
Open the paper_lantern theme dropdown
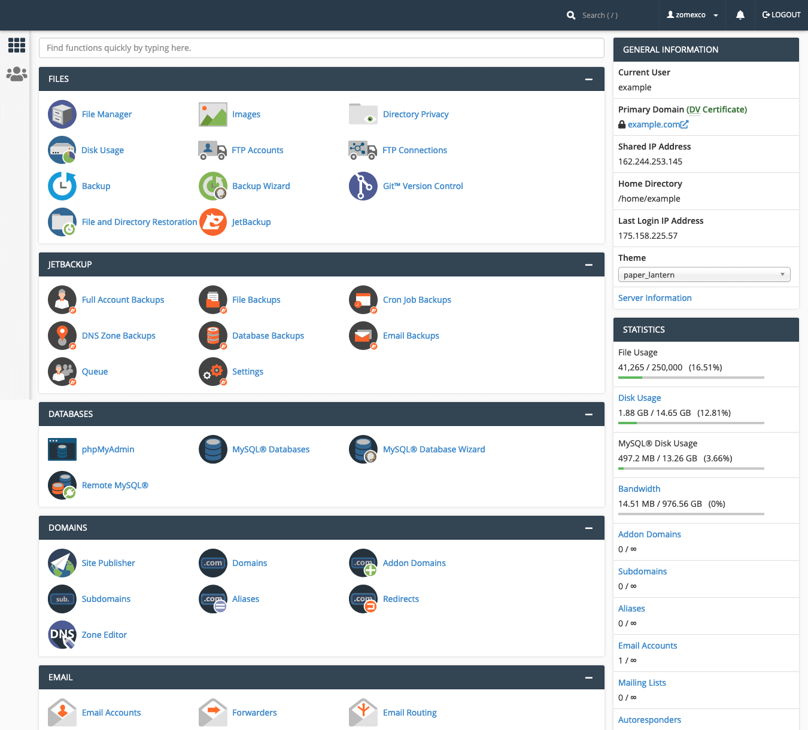[704, 274]
